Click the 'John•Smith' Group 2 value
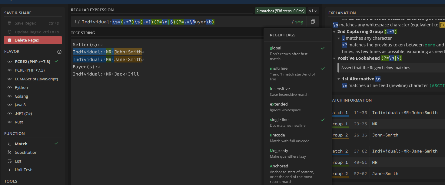 [x=385, y=135]
